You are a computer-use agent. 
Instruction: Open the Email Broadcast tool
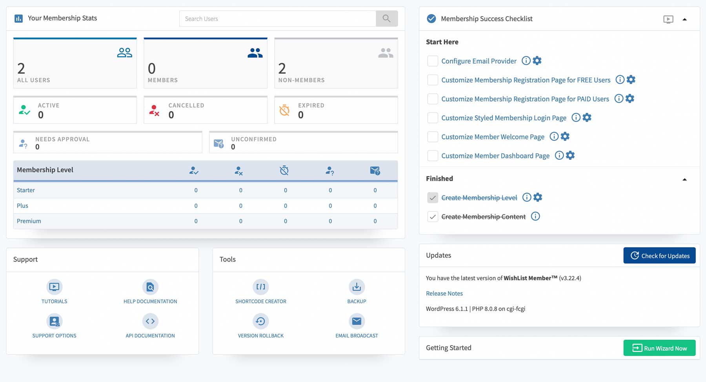[357, 321]
